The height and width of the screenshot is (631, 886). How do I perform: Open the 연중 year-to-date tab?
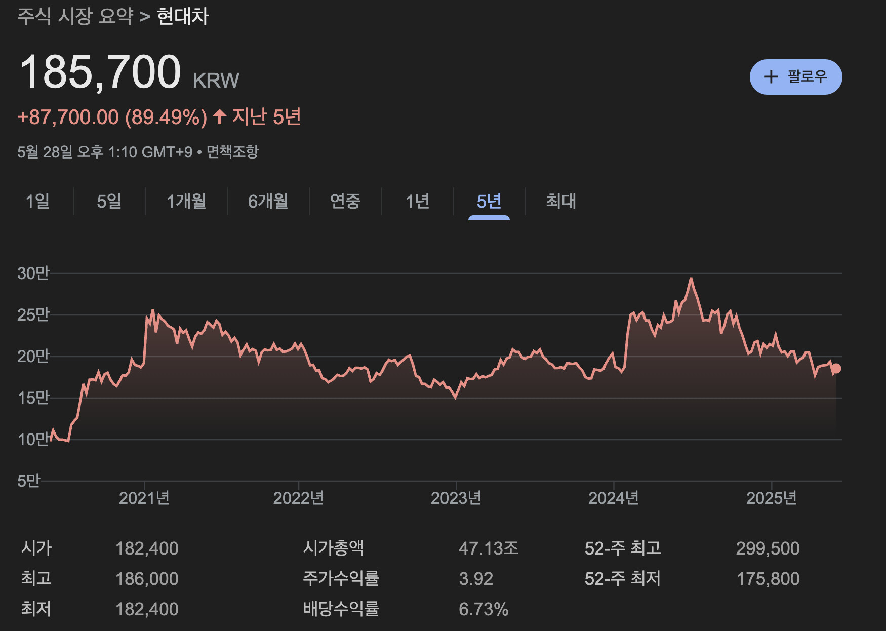click(345, 201)
